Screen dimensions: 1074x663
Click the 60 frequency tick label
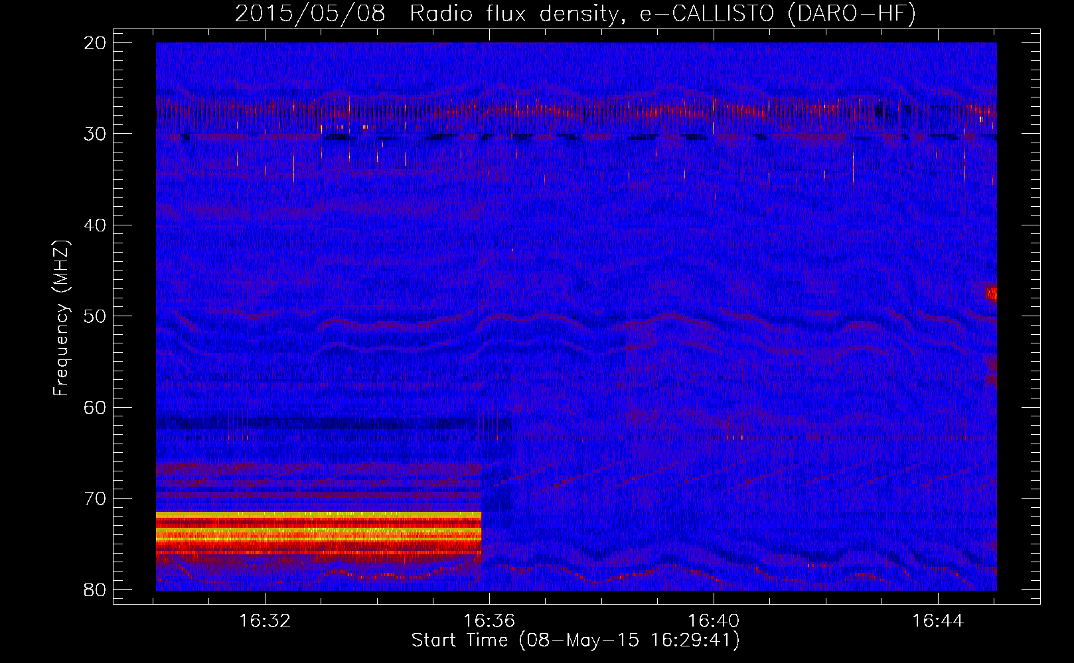point(96,407)
